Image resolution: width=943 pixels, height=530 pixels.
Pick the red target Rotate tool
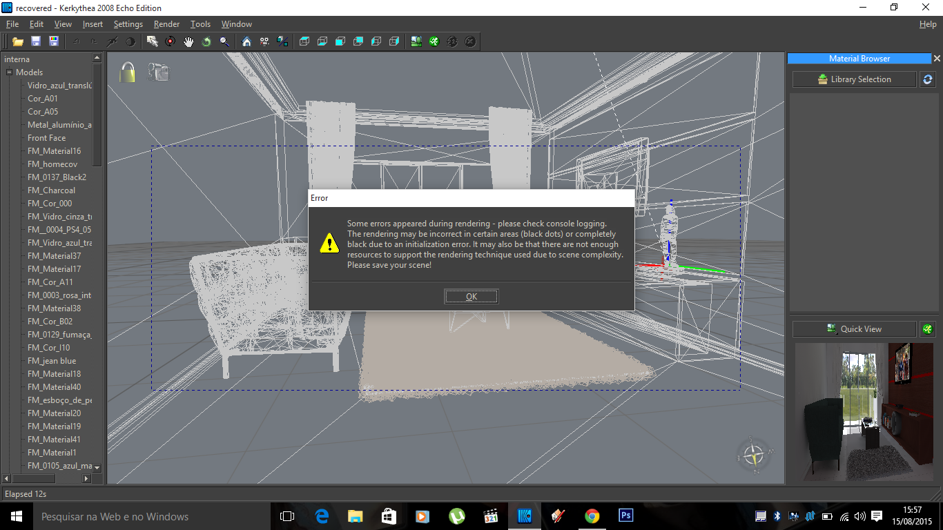coord(171,41)
